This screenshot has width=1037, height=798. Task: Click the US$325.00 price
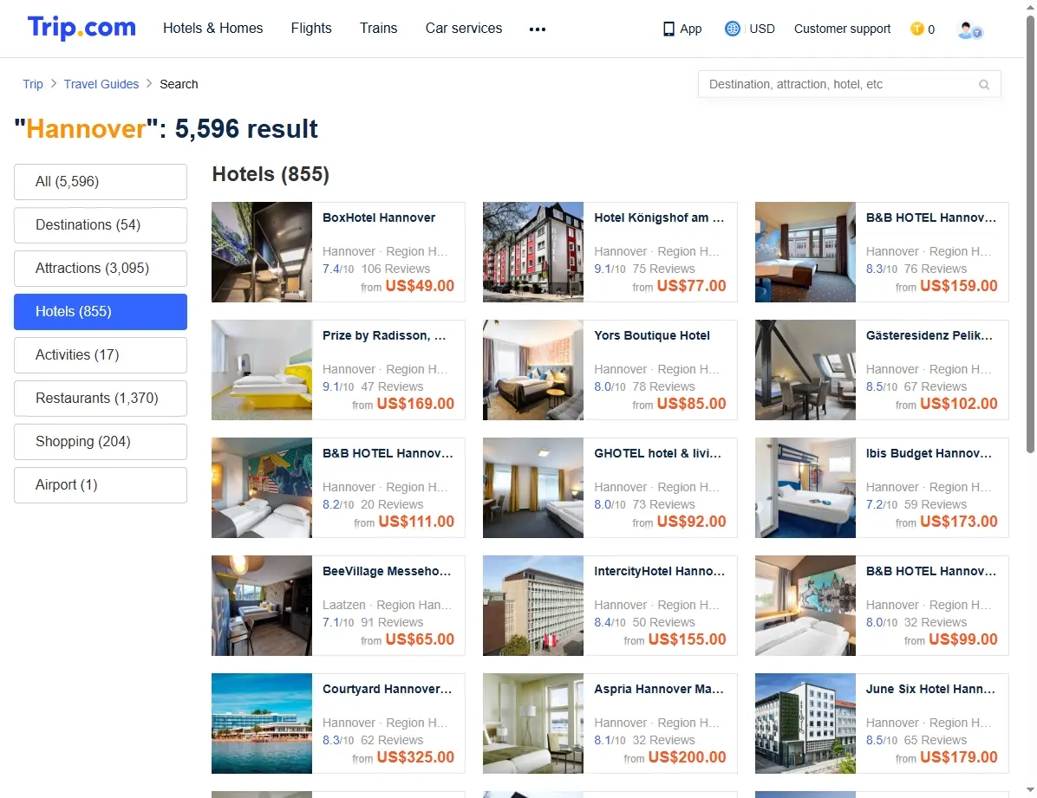(415, 757)
